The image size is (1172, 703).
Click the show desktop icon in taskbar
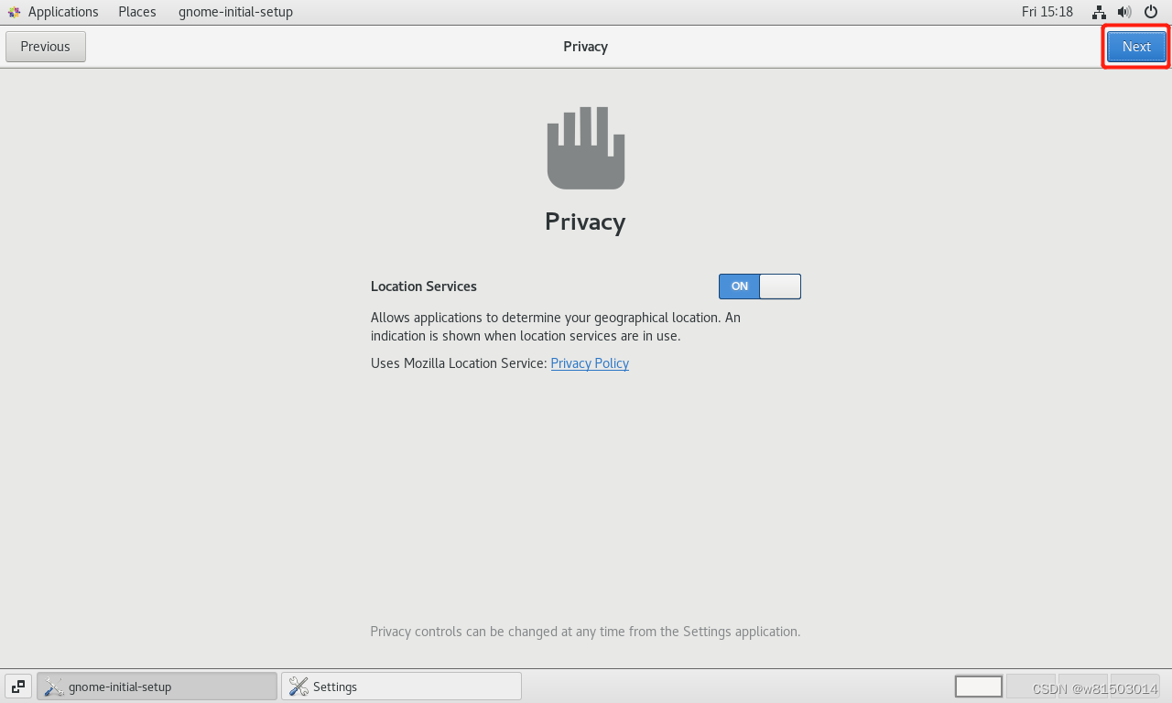[x=18, y=687]
